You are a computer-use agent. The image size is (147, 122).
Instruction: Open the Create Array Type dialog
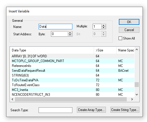(91, 110)
